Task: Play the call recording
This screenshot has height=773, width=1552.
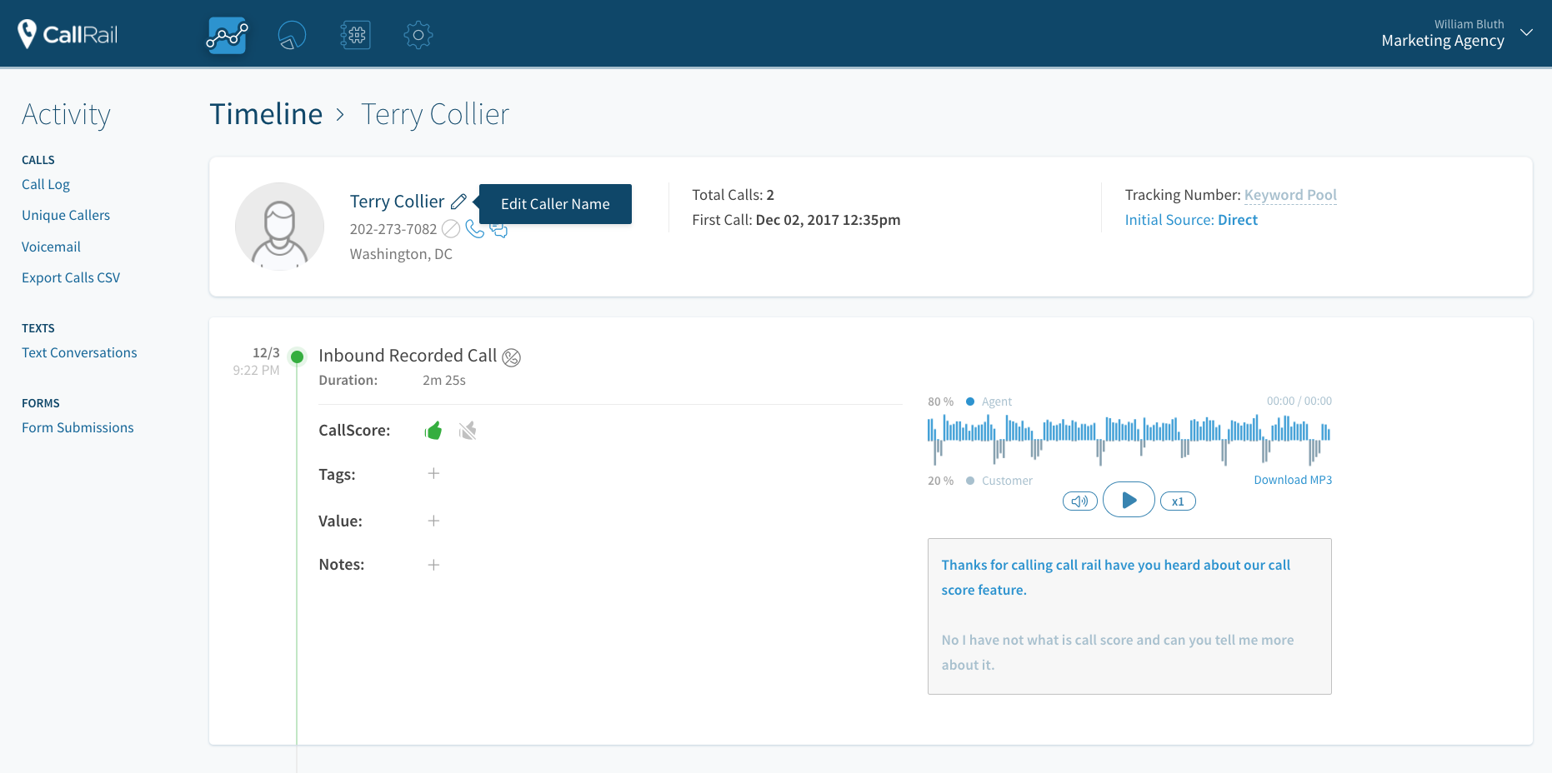Action: pos(1129,500)
